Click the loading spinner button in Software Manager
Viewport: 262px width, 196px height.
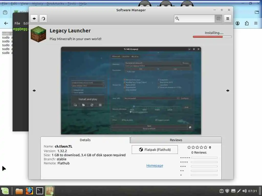click(x=43, y=18)
